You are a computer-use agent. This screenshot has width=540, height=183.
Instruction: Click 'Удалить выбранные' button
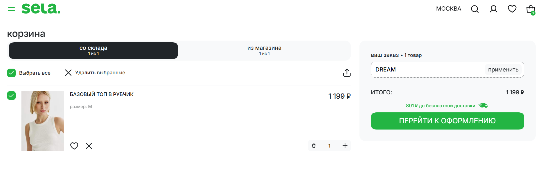tap(95, 73)
